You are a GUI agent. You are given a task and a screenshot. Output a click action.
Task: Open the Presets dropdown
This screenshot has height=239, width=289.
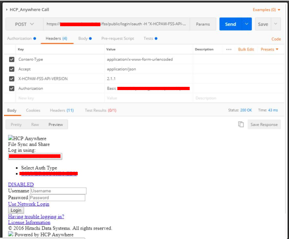[269, 49]
